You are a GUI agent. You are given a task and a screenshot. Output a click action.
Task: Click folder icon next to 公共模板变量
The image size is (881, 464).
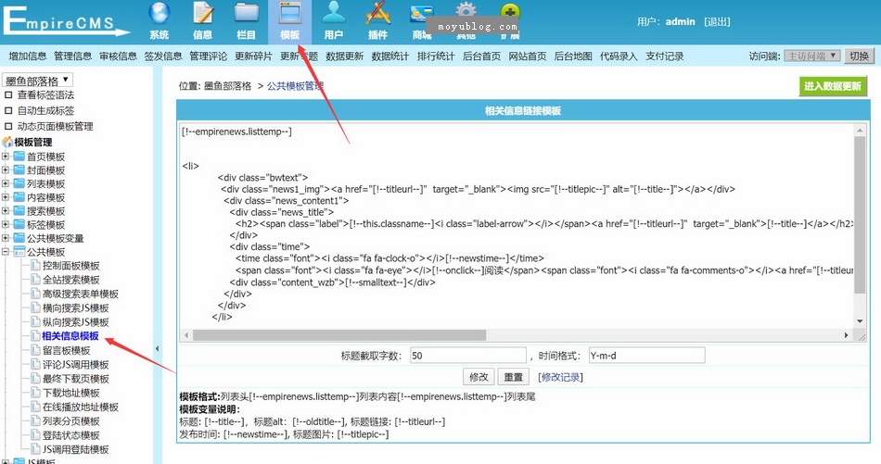[19, 238]
